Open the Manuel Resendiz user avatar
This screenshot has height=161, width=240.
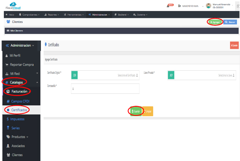tap(209, 6)
